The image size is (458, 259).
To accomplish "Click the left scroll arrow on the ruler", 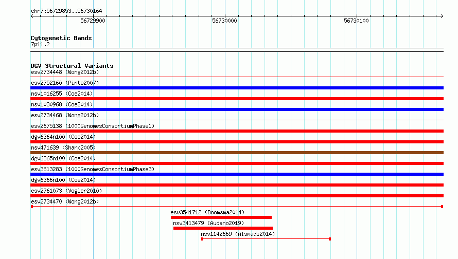I will (x=32, y=16).
